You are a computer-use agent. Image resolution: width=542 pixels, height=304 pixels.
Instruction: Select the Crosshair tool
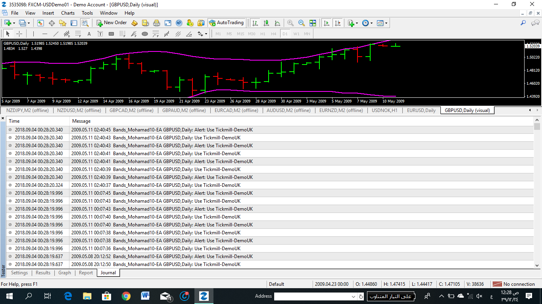(x=19, y=34)
